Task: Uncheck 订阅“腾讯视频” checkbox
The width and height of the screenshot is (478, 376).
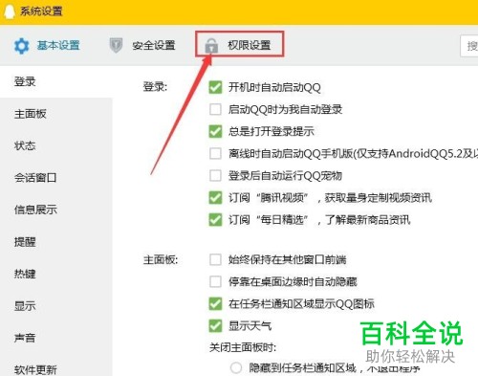Action: 215,198
